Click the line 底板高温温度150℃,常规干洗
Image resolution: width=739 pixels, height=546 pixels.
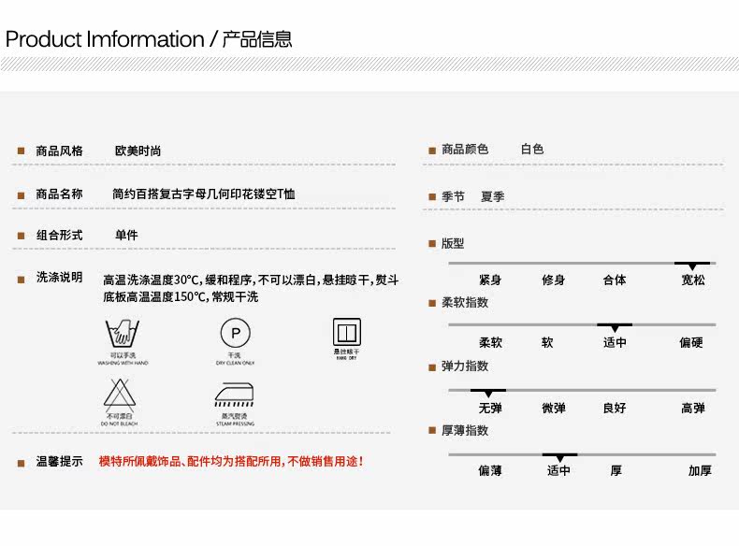(181, 296)
